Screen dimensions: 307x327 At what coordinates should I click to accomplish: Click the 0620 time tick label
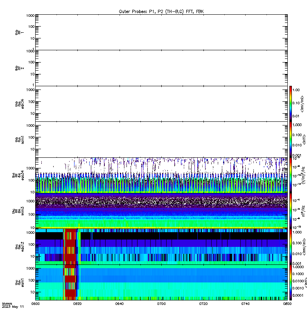tap(77, 304)
